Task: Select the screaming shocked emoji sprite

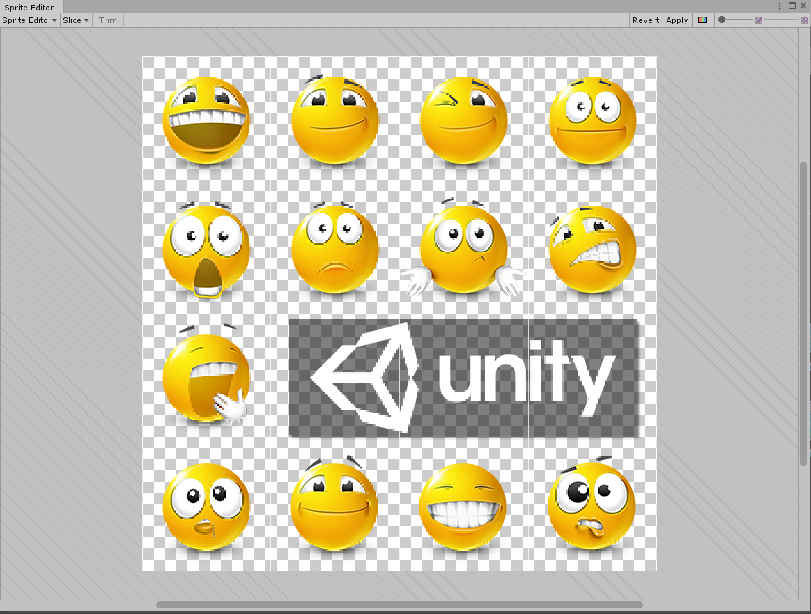Action: tap(206, 250)
